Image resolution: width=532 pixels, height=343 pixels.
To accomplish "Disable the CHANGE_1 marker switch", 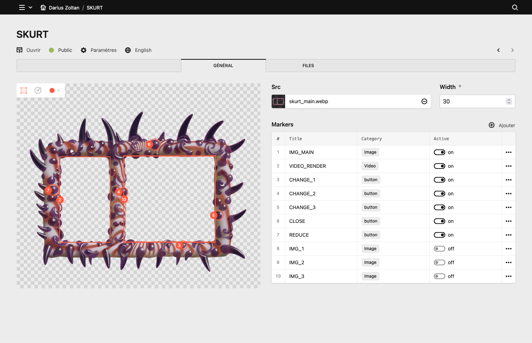I will 440,180.
